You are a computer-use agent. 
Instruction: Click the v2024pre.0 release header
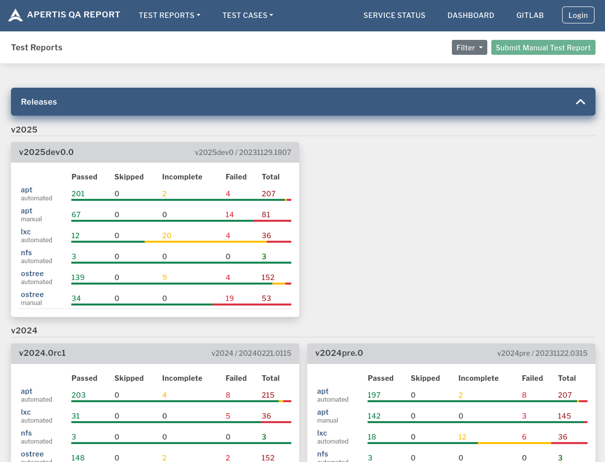[x=339, y=353]
